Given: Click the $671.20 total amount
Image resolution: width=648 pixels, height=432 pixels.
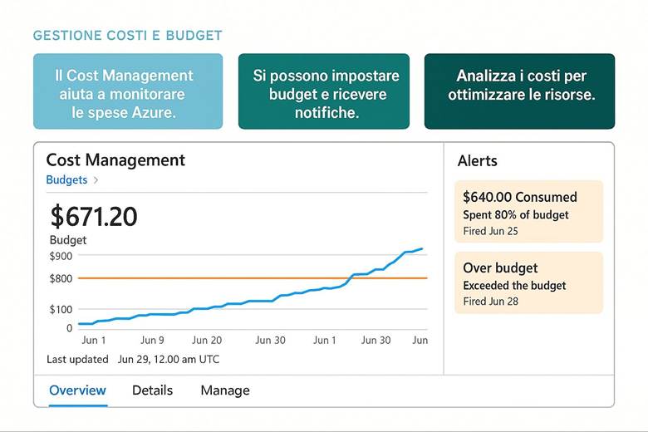Looking at the screenshot, I should pyautogui.click(x=94, y=217).
